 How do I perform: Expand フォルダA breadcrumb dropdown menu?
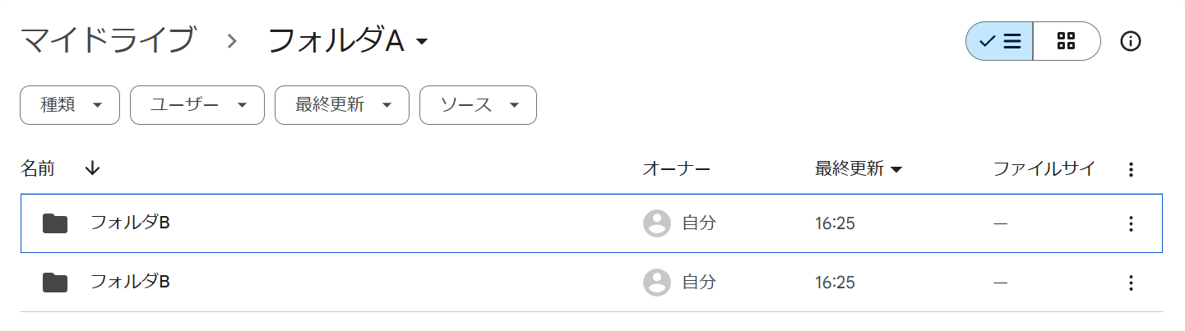click(349, 41)
